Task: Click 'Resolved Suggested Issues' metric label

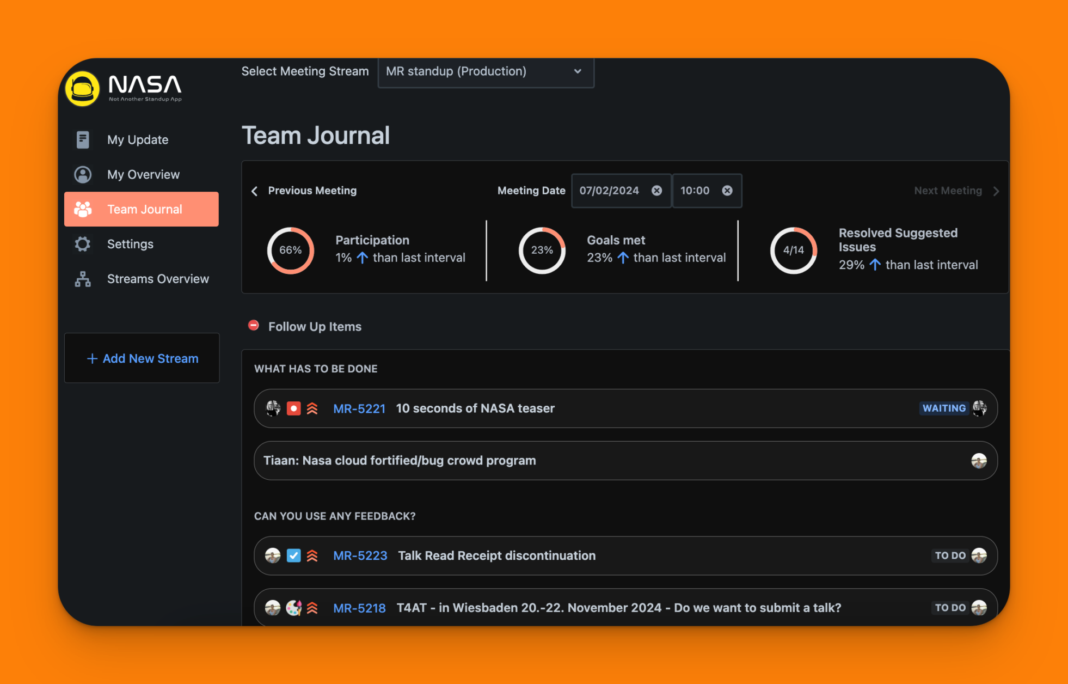Action: point(898,240)
